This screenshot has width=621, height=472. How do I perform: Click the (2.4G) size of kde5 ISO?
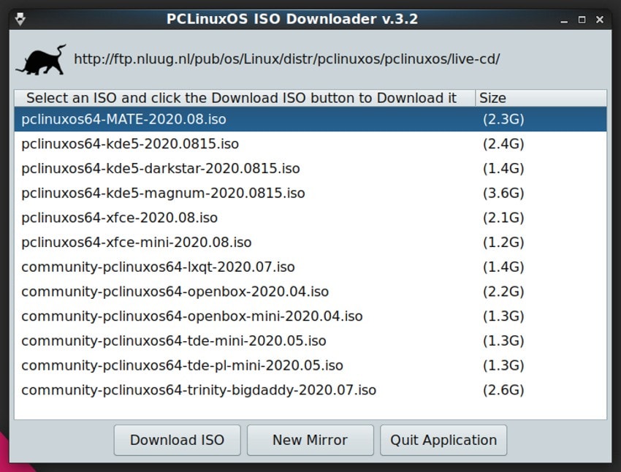pyautogui.click(x=503, y=144)
